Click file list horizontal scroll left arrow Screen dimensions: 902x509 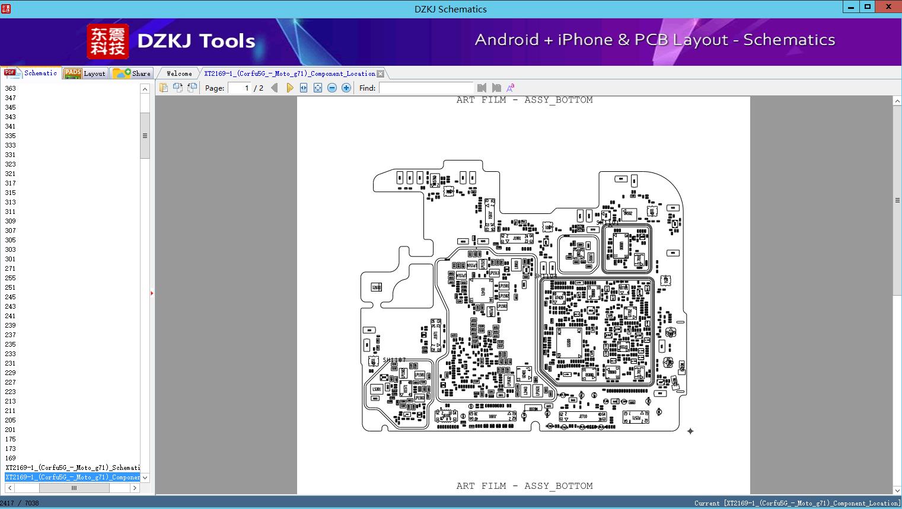tap(10, 488)
